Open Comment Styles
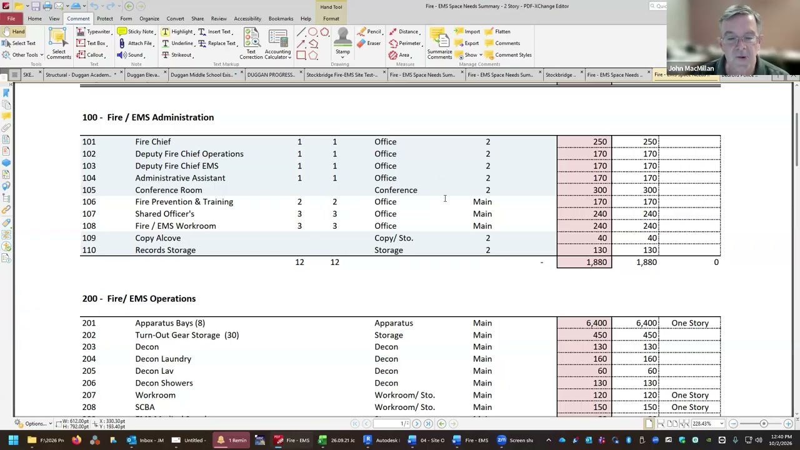Viewport: 800px width, 450px height. click(x=508, y=55)
